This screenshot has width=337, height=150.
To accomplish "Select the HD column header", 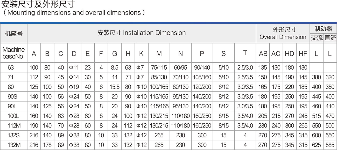I will (x=289, y=54).
